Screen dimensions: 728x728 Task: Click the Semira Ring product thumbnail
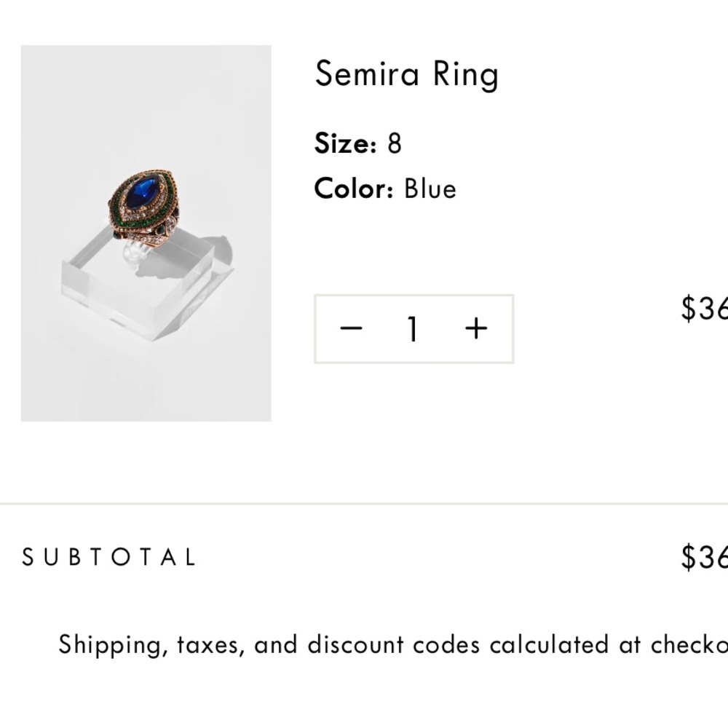(x=146, y=232)
